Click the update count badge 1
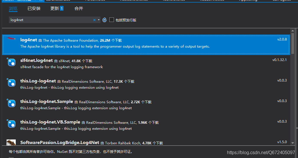The width and height of the screenshot is (298, 158). [62, 9]
